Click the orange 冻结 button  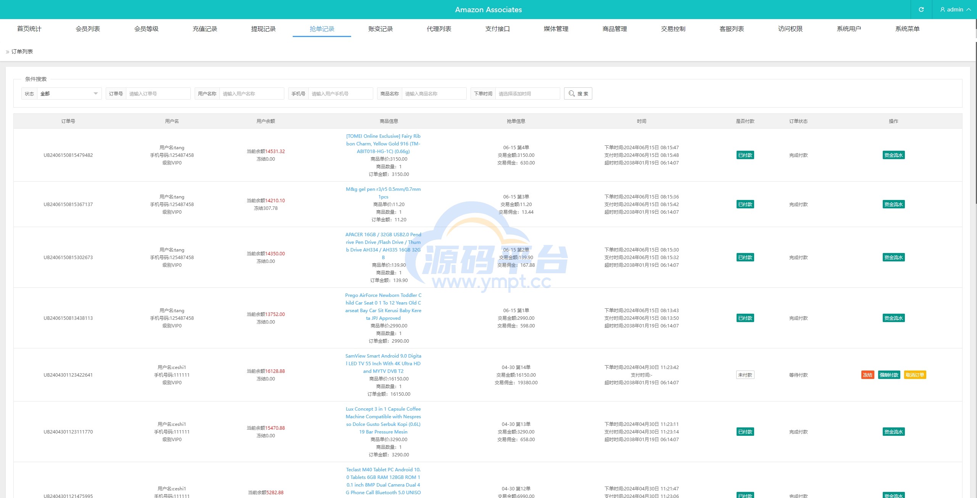pyautogui.click(x=867, y=375)
